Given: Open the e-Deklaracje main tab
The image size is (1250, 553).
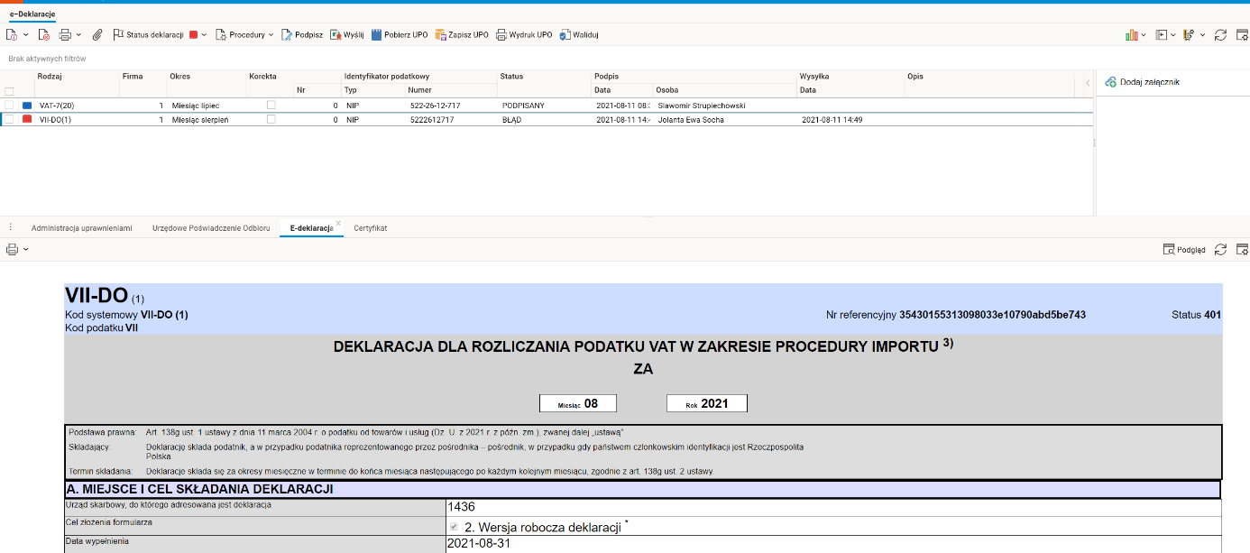Looking at the screenshot, I should click(32, 14).
